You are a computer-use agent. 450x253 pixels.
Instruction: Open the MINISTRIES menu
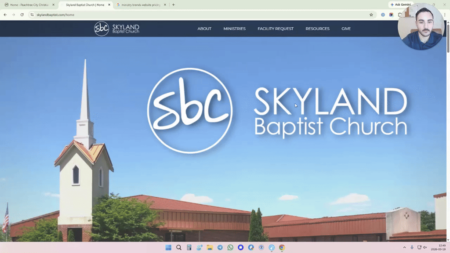click(x=235, y=29)
